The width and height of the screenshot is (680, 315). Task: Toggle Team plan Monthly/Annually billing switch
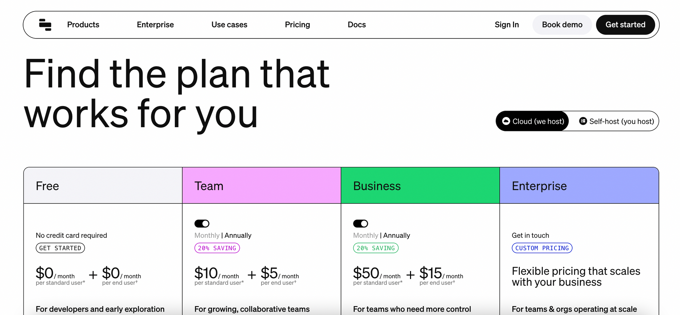pos(202,223)
